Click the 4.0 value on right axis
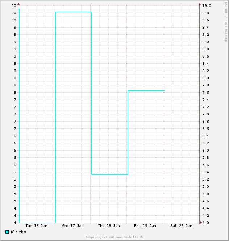This screenshot has height=241, width=229. point(205,223)
